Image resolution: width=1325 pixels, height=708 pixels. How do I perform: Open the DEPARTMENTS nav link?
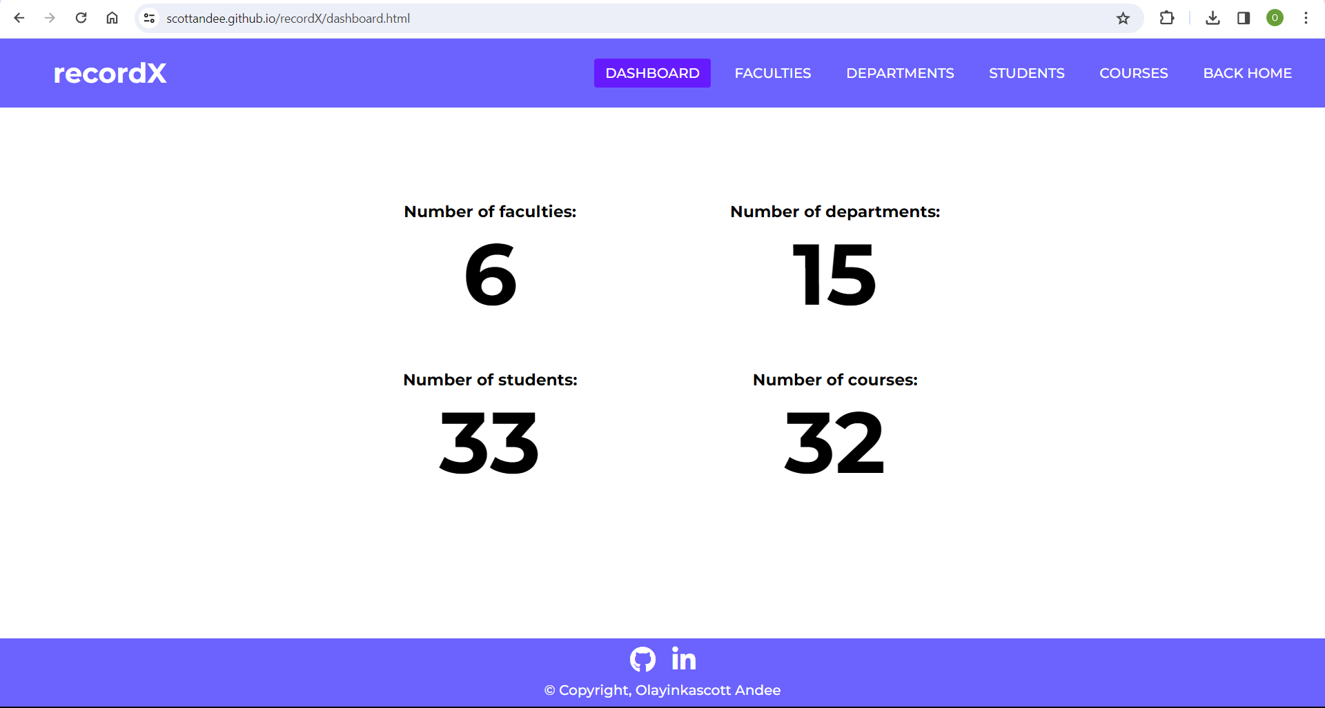(x=900, y=73)
